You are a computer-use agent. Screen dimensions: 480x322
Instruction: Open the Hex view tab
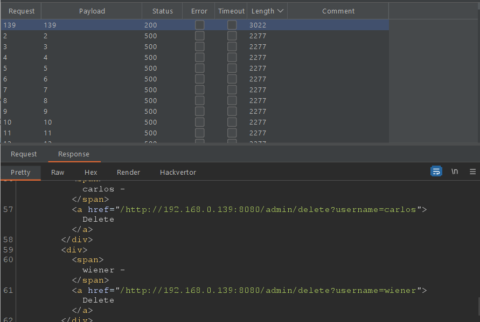tap(91, 173)
